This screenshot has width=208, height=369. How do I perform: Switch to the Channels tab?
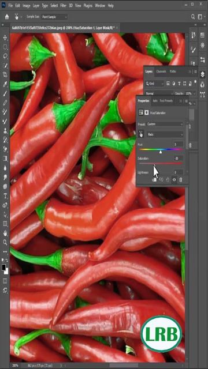click(161, 71)
